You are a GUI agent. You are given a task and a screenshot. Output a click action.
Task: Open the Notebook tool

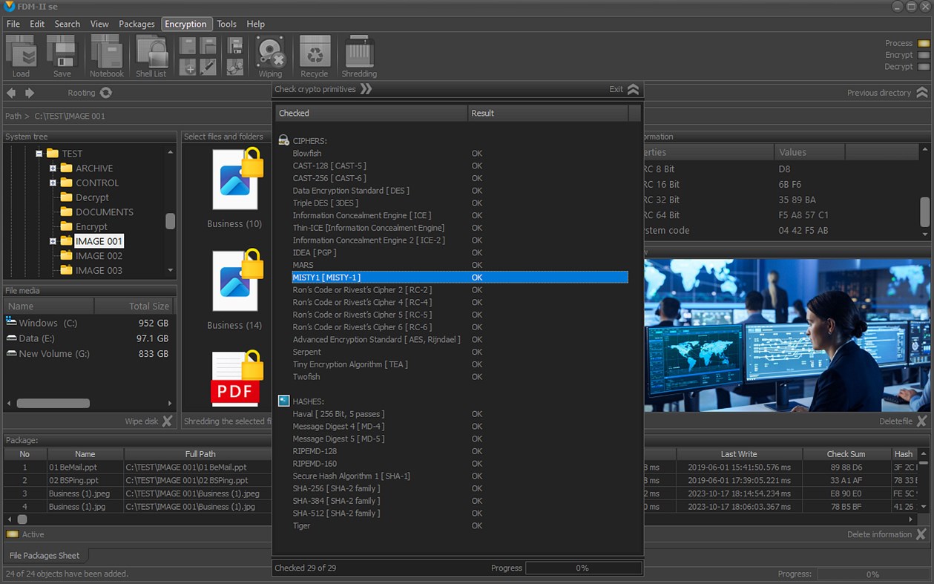106,52
